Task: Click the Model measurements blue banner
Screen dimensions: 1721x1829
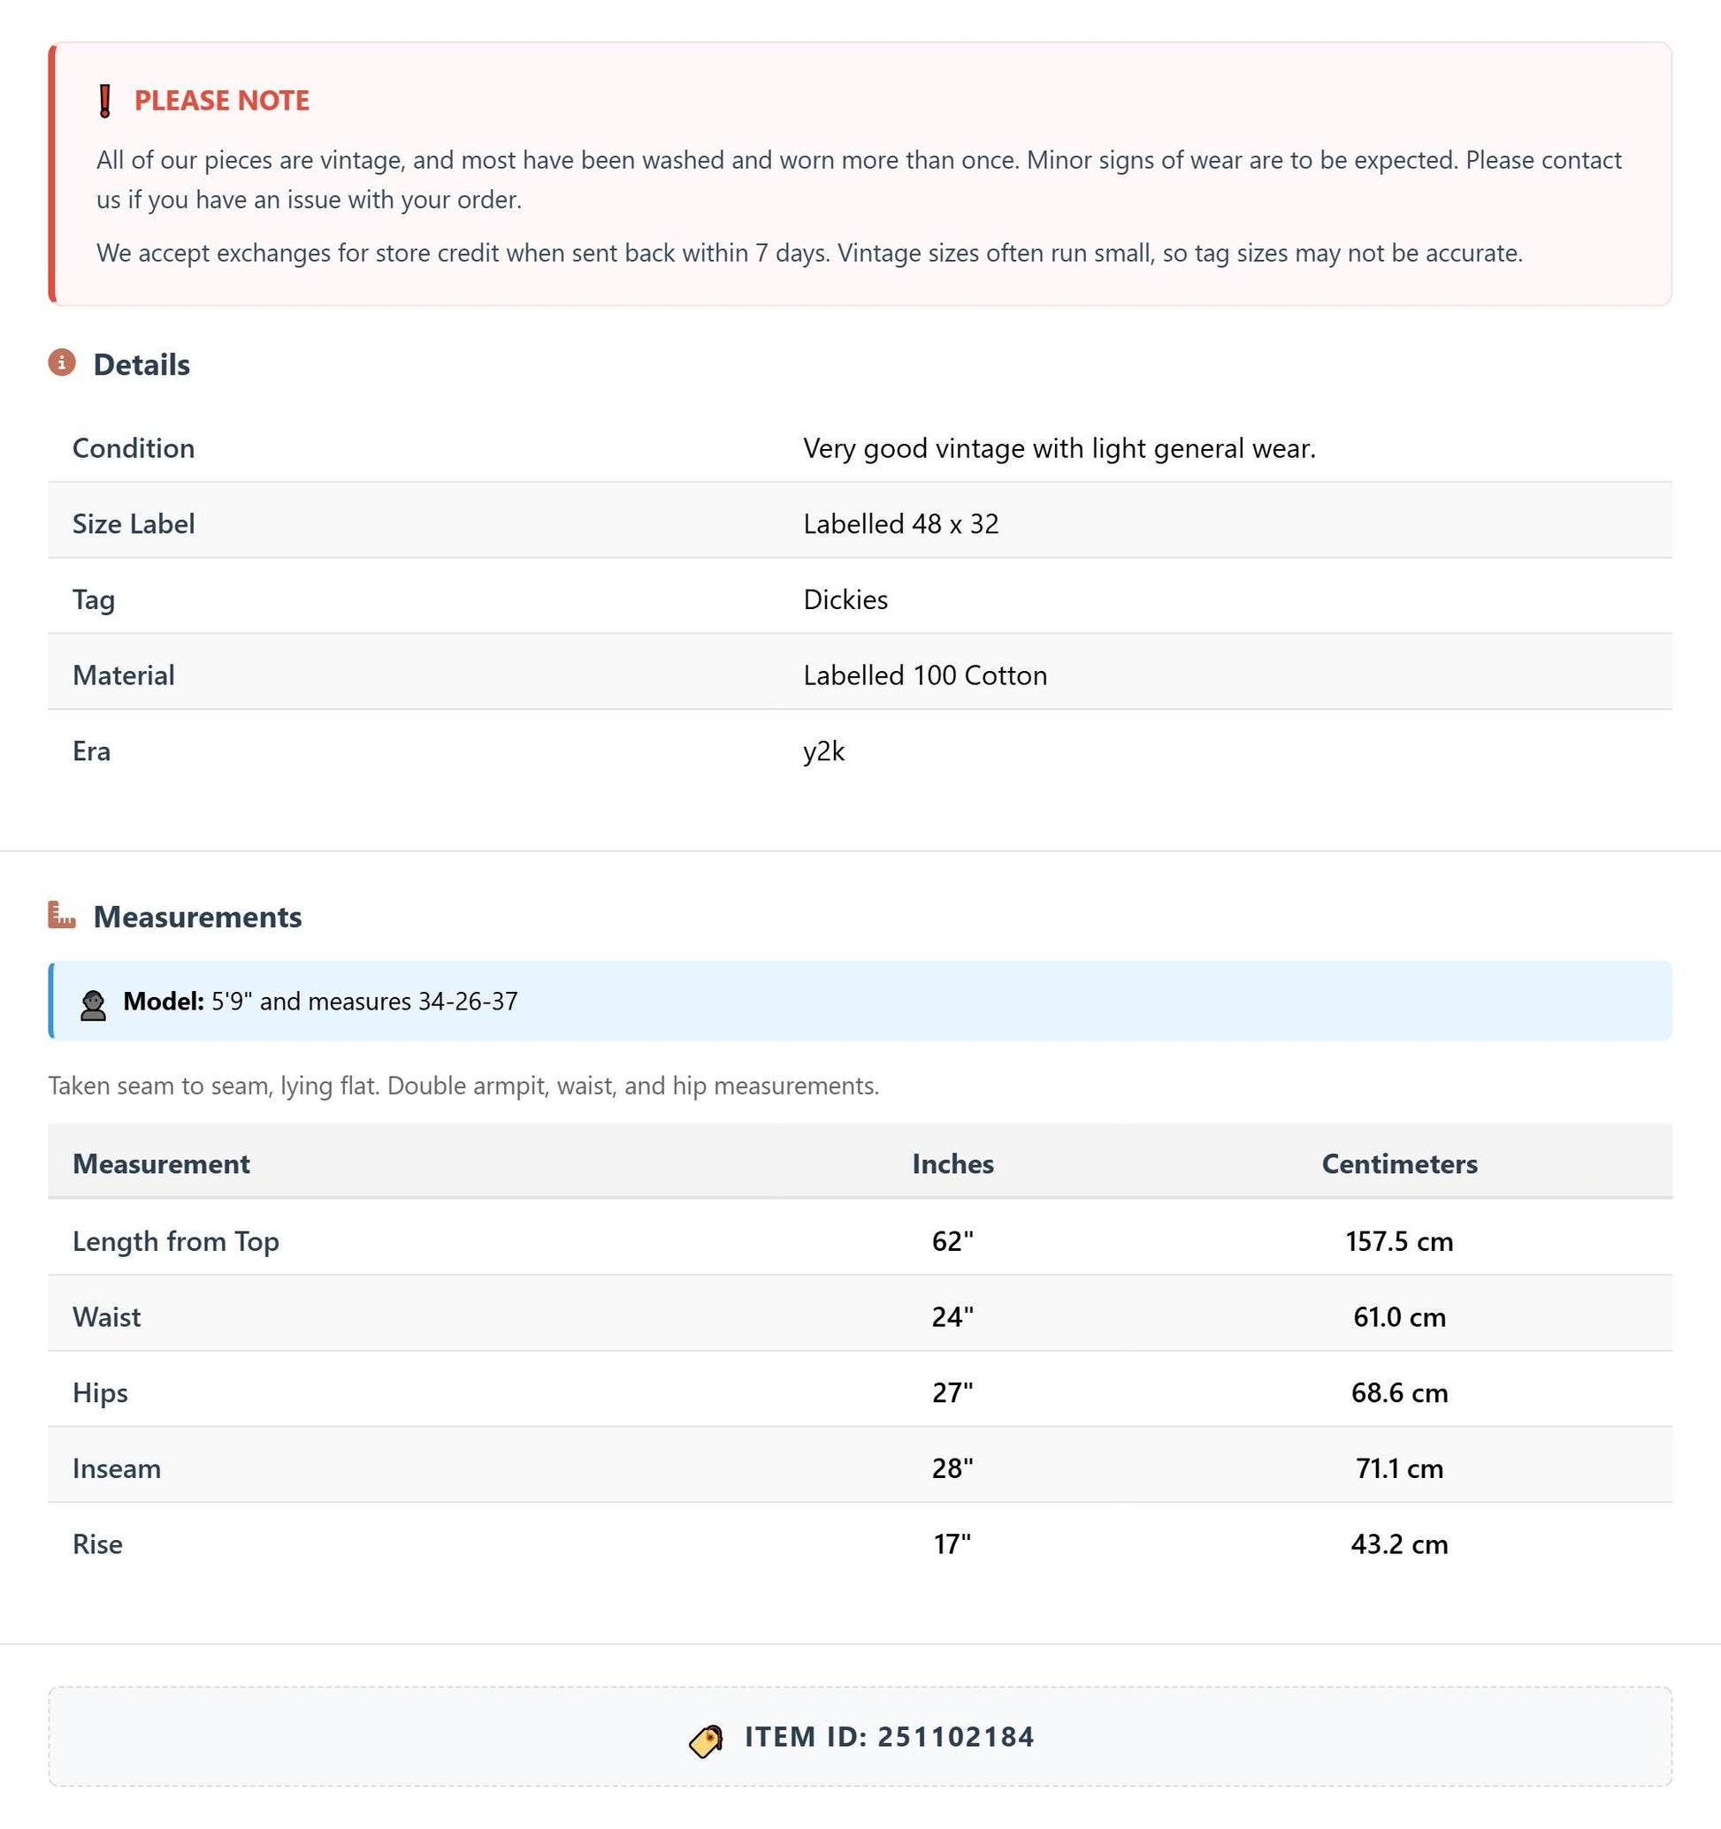Action: coord(860,1001)
